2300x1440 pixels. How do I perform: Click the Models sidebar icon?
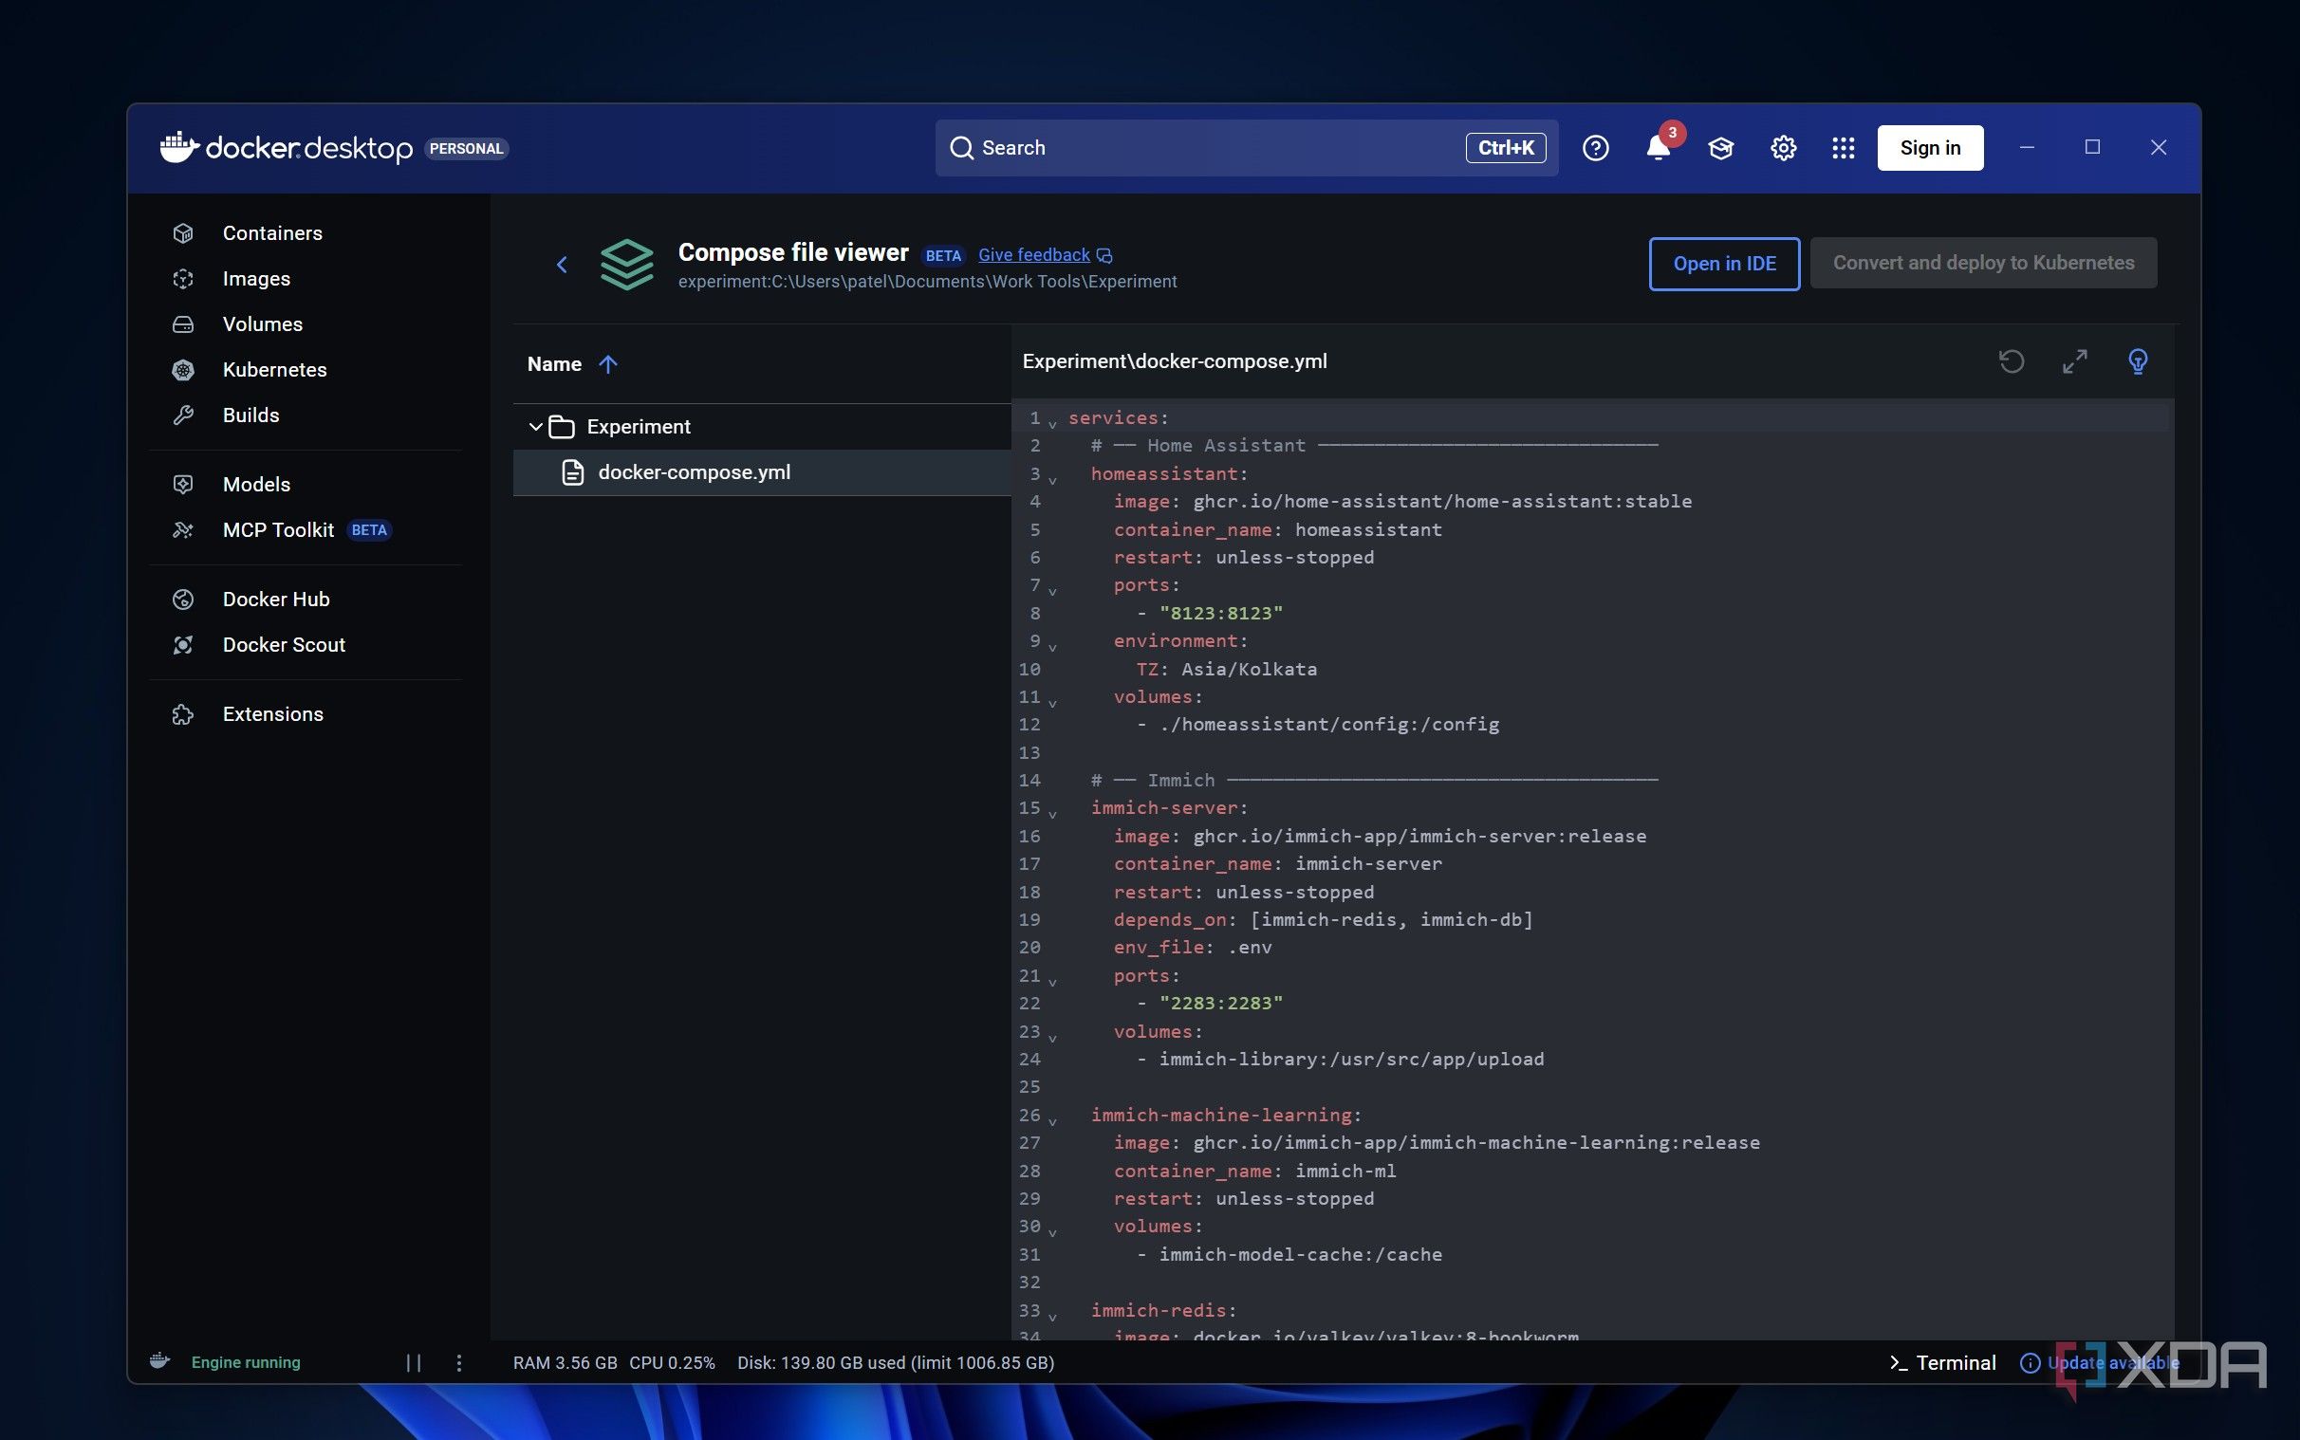click(183, 485)
